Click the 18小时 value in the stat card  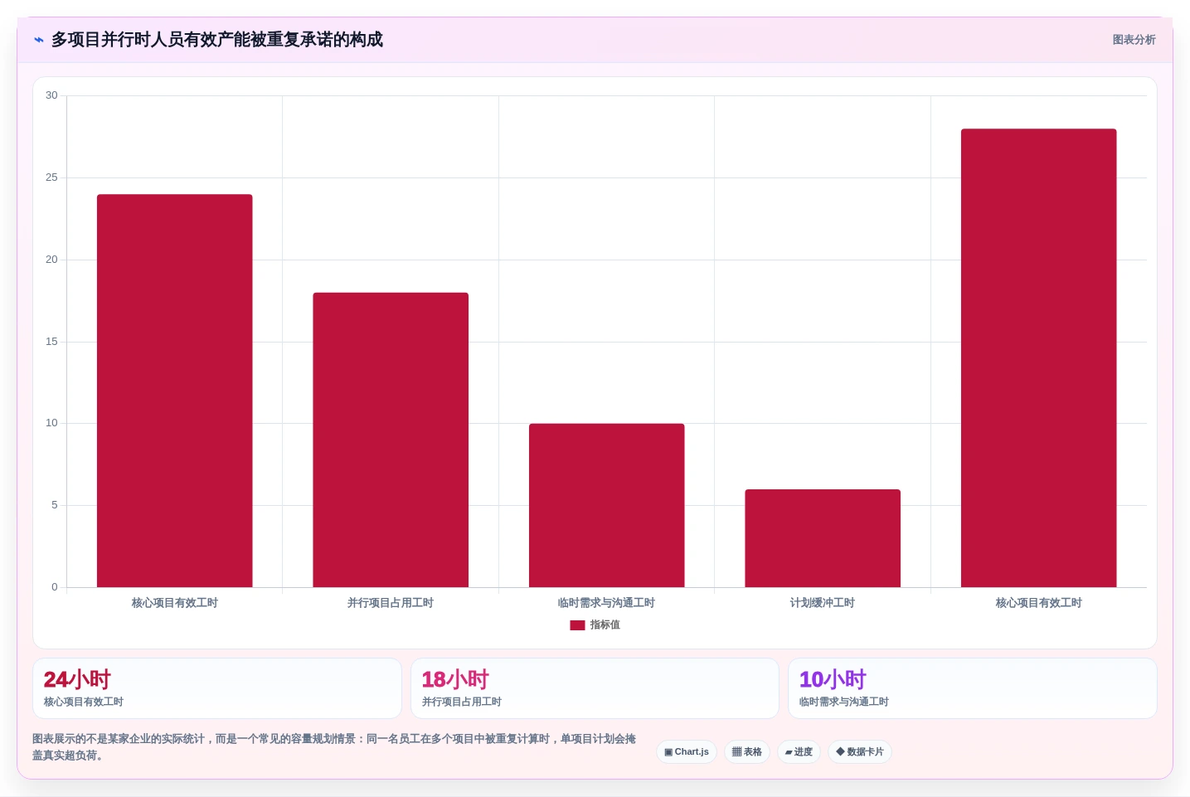[455, 680]
